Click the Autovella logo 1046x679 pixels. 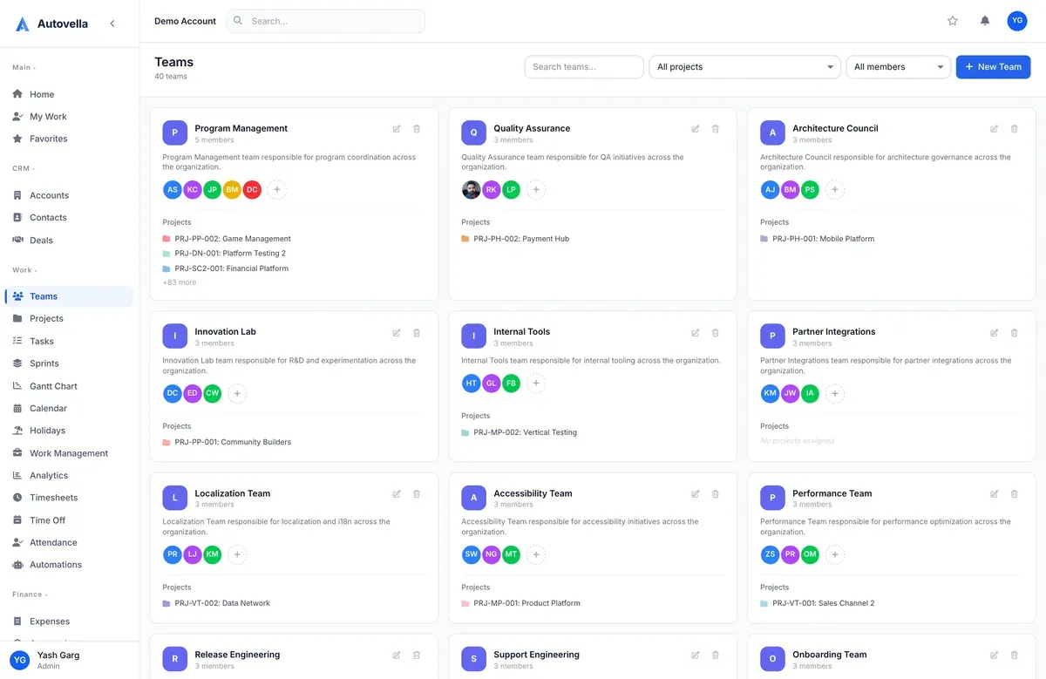(52, 24)
